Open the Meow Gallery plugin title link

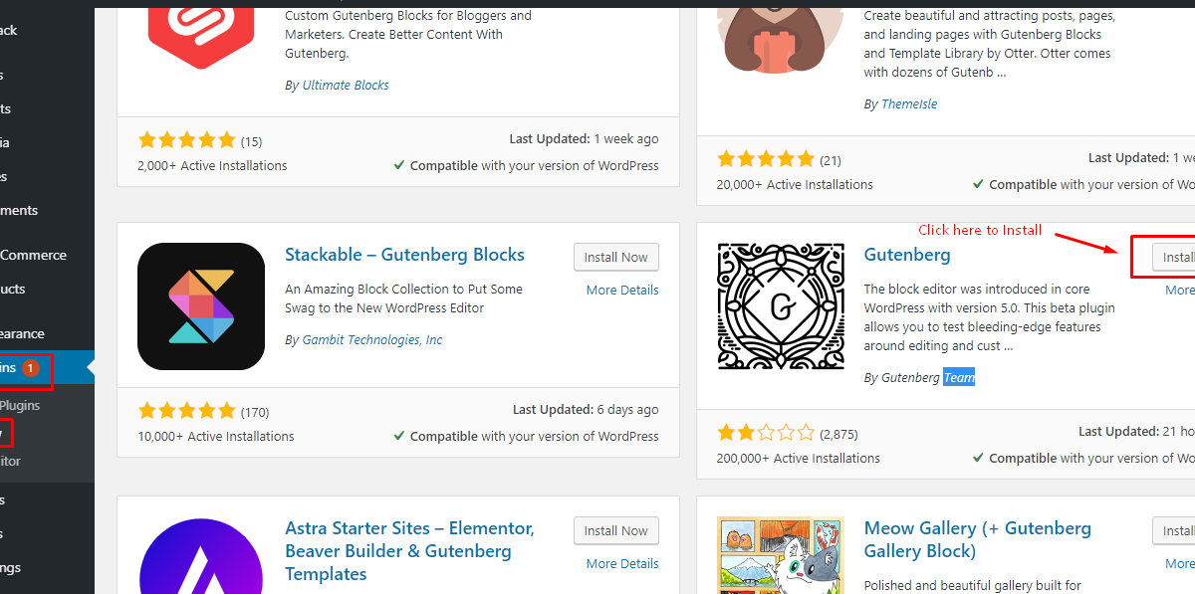coord(978,539)
